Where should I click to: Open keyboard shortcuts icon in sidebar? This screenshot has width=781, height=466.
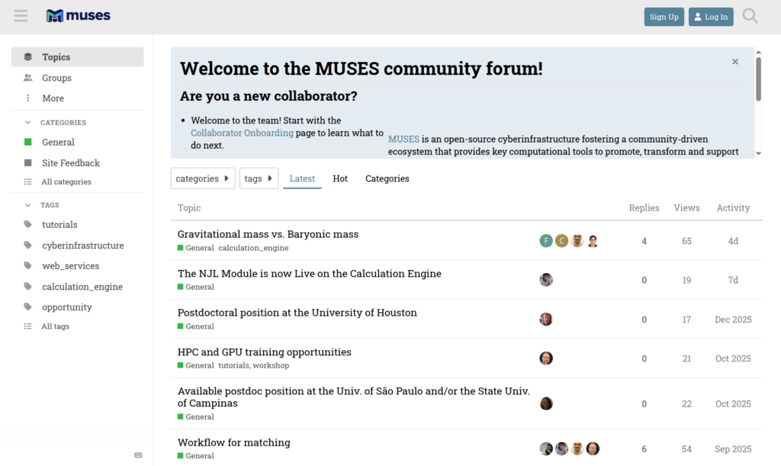[x=138, y=455]
